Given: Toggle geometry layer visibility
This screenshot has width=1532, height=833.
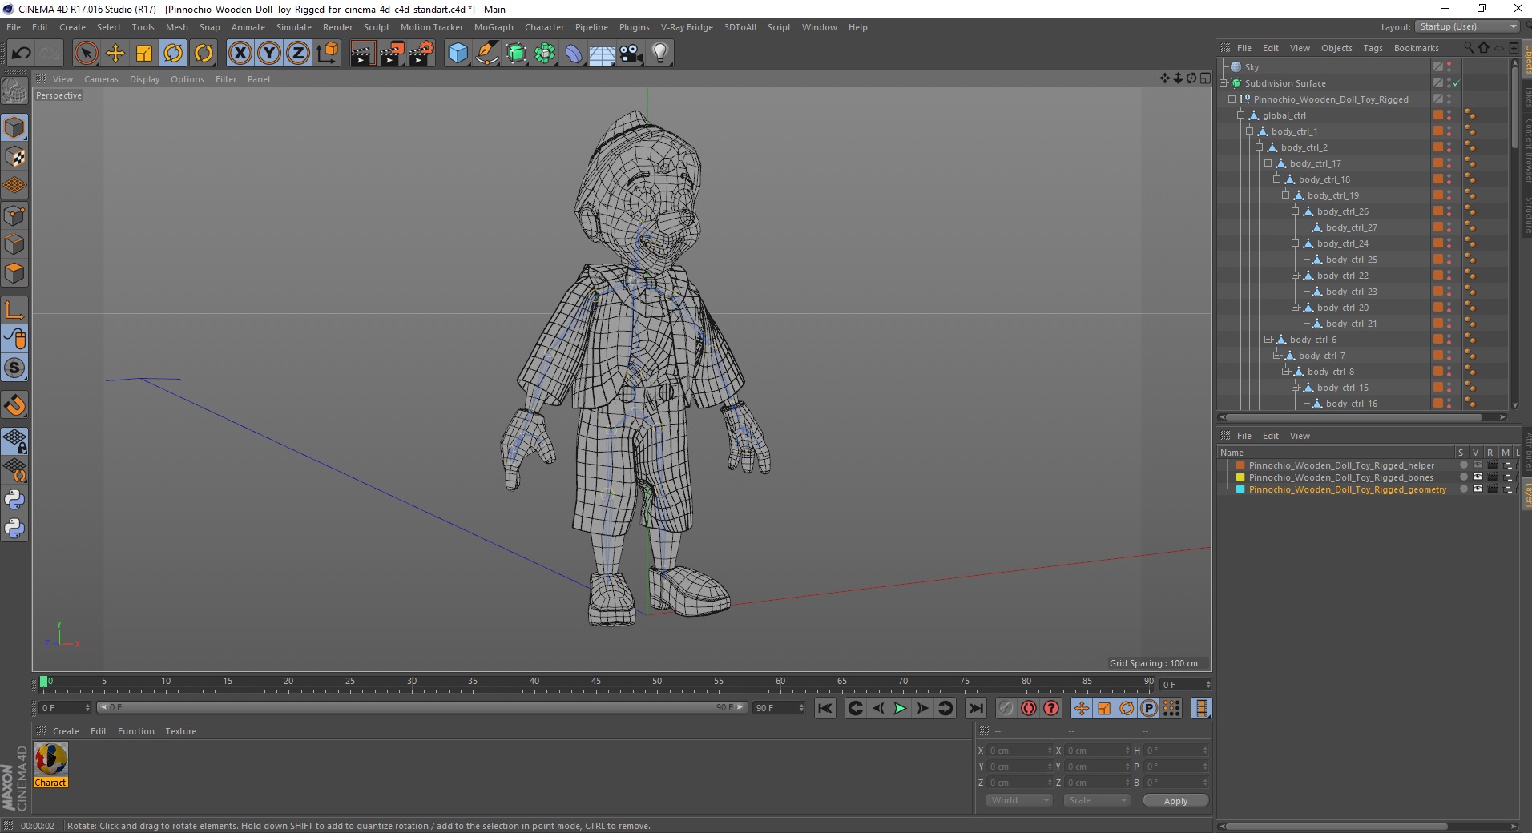Looking at the screenshot, I should click(1478, 489).
